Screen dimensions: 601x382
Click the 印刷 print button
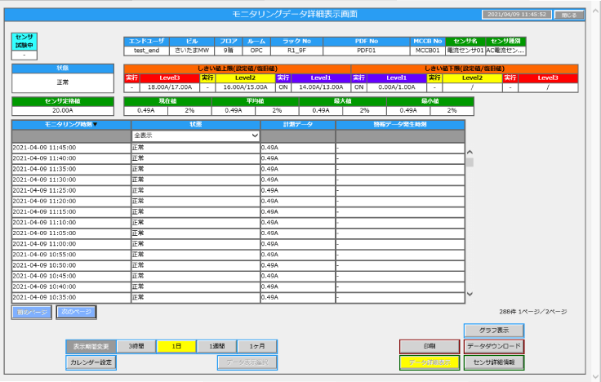coord(430,346)
